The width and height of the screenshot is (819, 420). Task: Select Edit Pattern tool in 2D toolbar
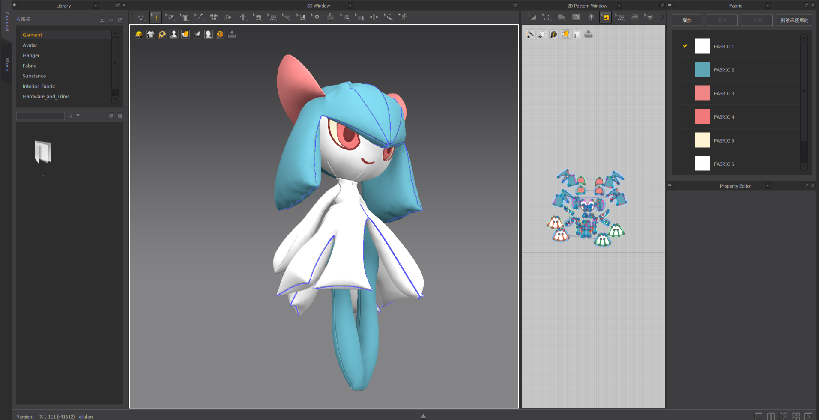tap(532, 17)
